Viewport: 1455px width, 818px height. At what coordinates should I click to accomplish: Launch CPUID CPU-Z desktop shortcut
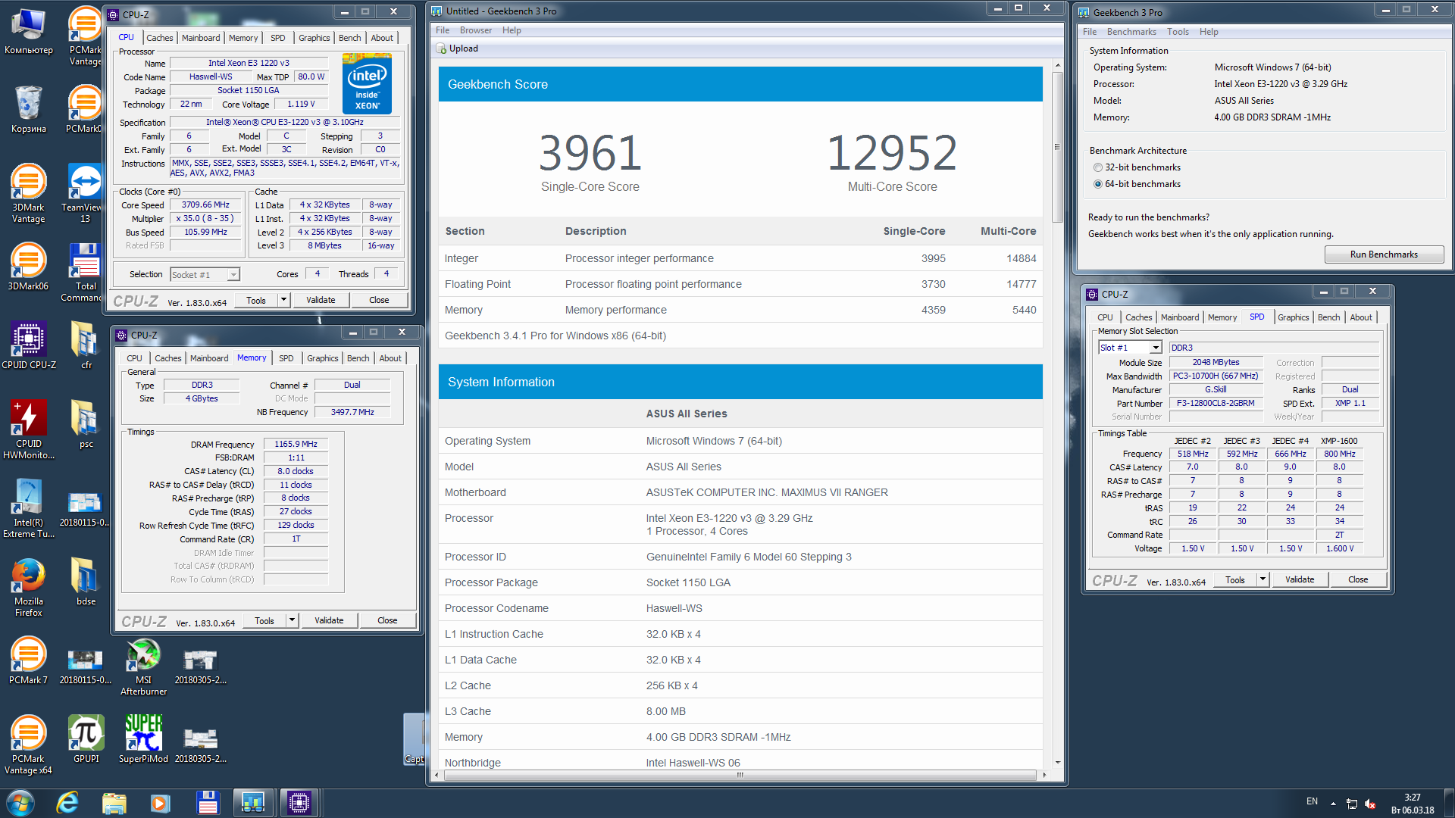[x=28, y=345]
